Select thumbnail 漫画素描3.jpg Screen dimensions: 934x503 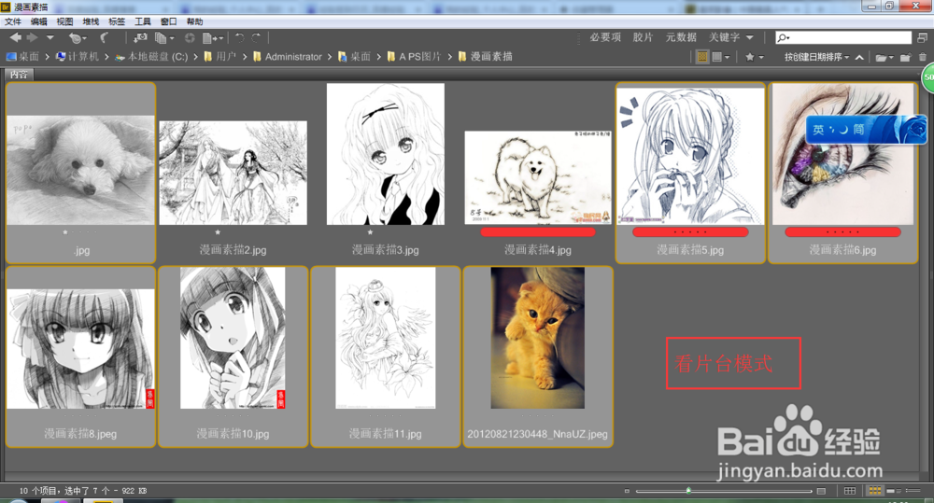386,154
